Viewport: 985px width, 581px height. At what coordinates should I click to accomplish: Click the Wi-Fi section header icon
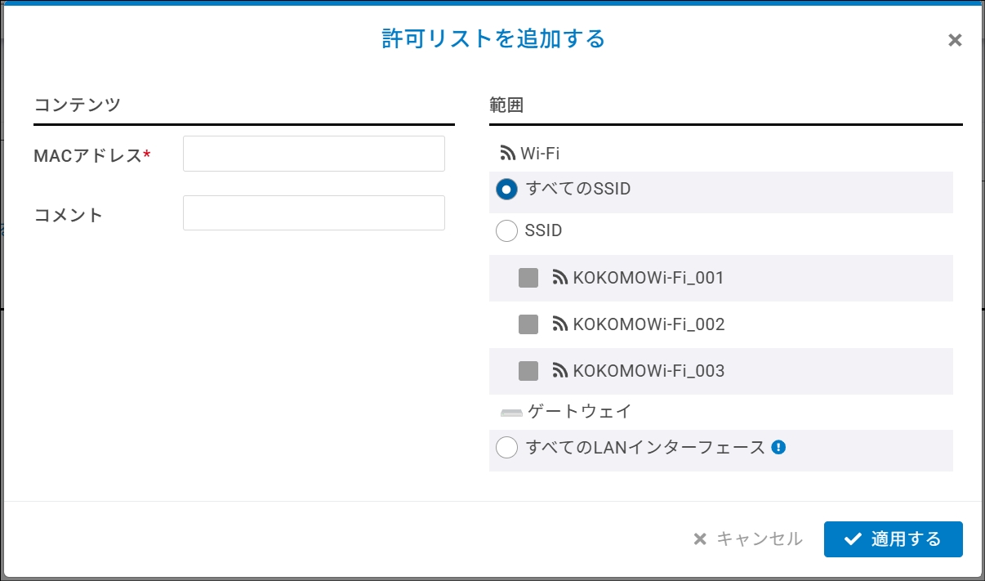pos(507,154)
